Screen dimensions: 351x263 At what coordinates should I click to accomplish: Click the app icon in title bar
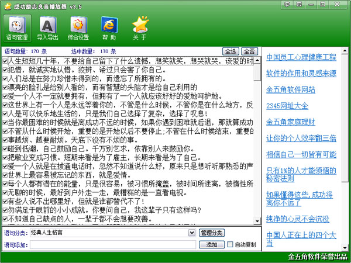[6, 5]
